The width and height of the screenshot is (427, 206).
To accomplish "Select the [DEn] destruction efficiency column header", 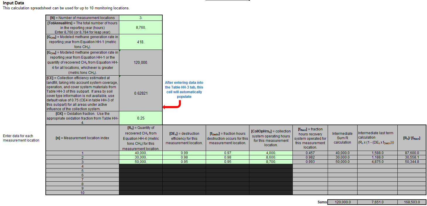I will [184, 138].
